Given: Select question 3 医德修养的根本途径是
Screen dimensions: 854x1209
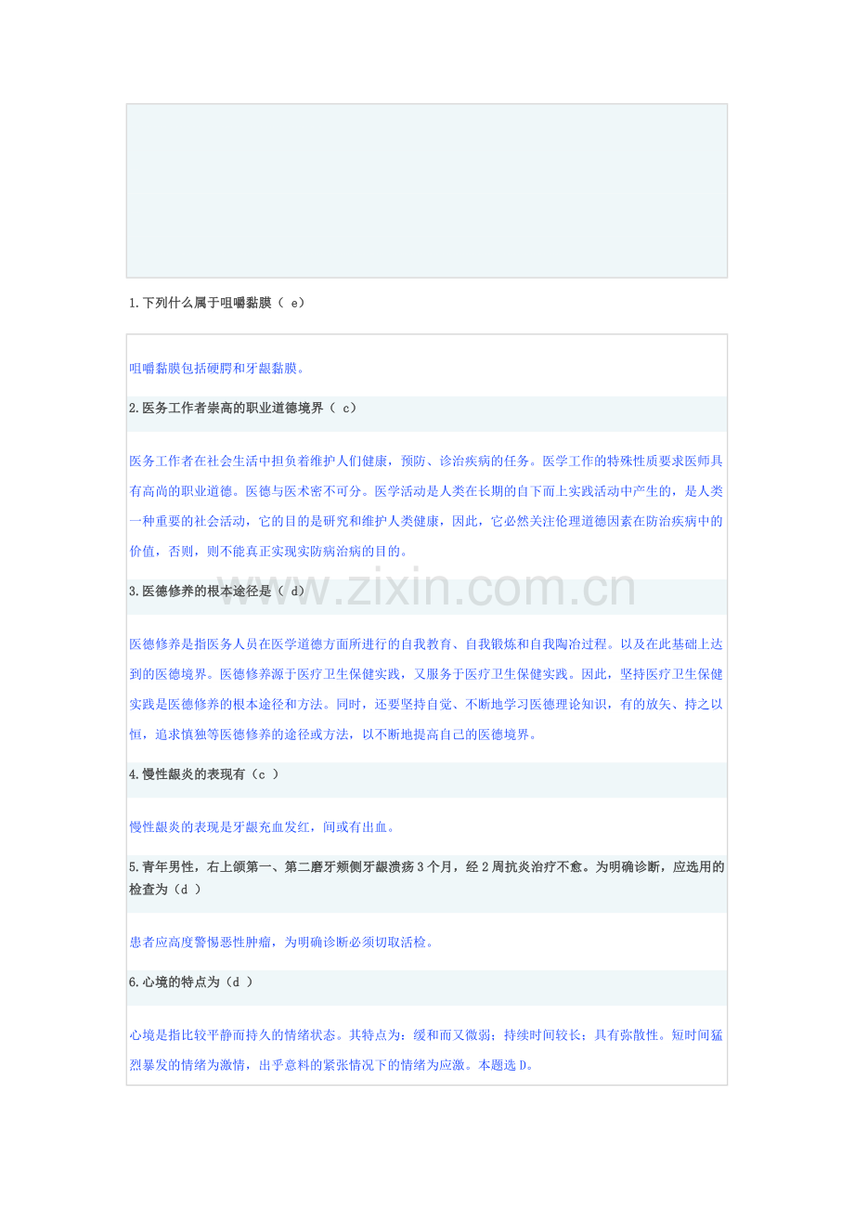Looking at the screenshot, I should [x=216, y=591].
